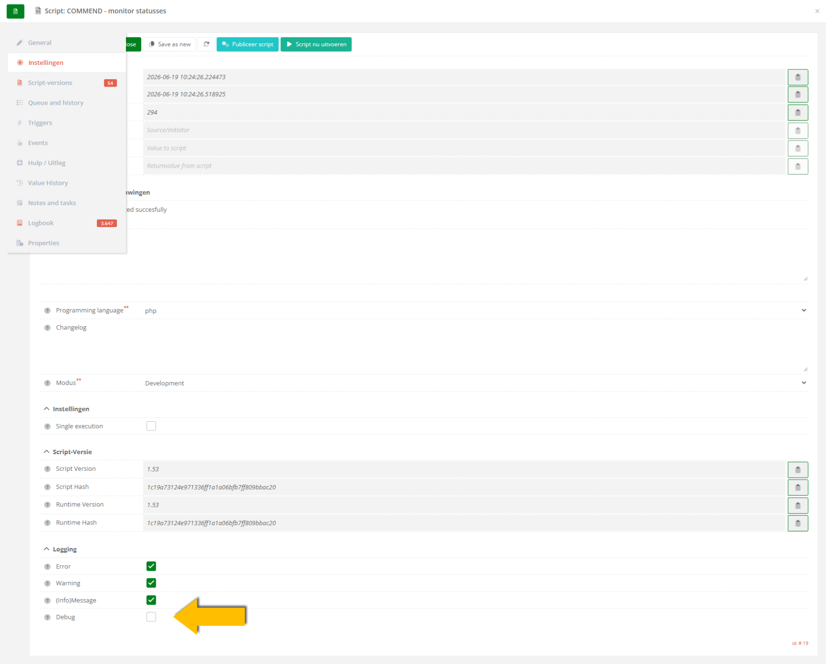Click the help icon beside Script Hash

(47, 487)
